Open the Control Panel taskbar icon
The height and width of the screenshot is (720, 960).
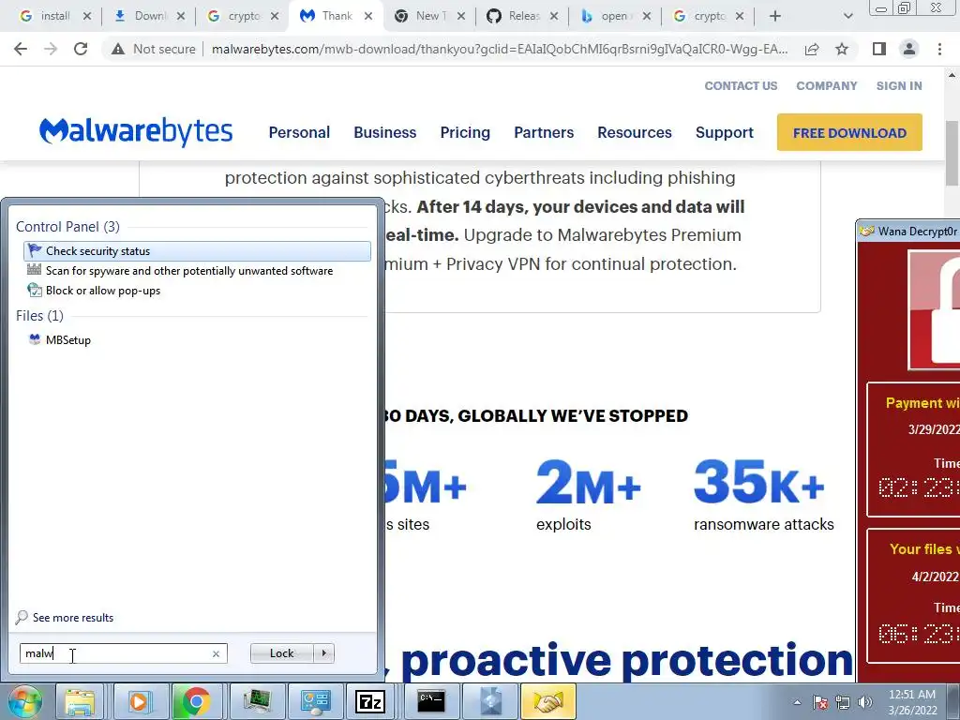[x=315, y=701]
